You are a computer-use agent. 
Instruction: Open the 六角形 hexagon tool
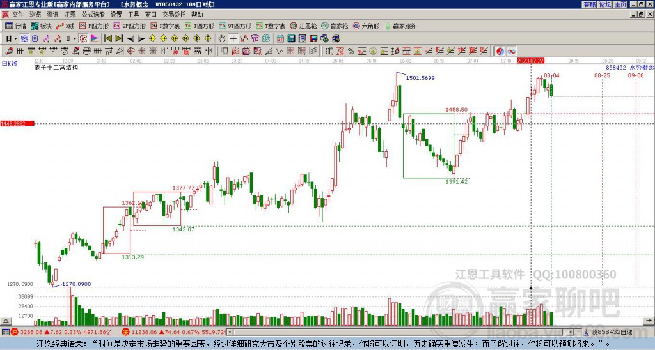click(x=367, y=26)
